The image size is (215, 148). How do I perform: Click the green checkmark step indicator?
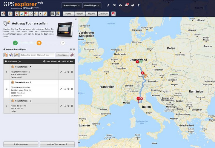[15, 43]
